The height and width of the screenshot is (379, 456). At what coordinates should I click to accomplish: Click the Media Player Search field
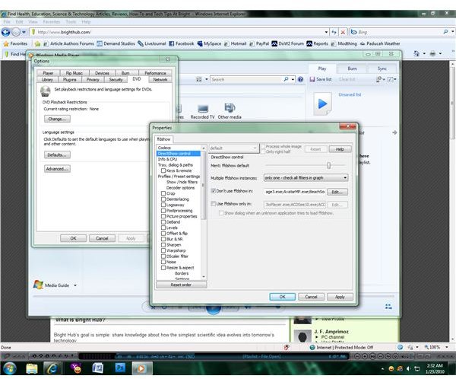pos(247,79)
